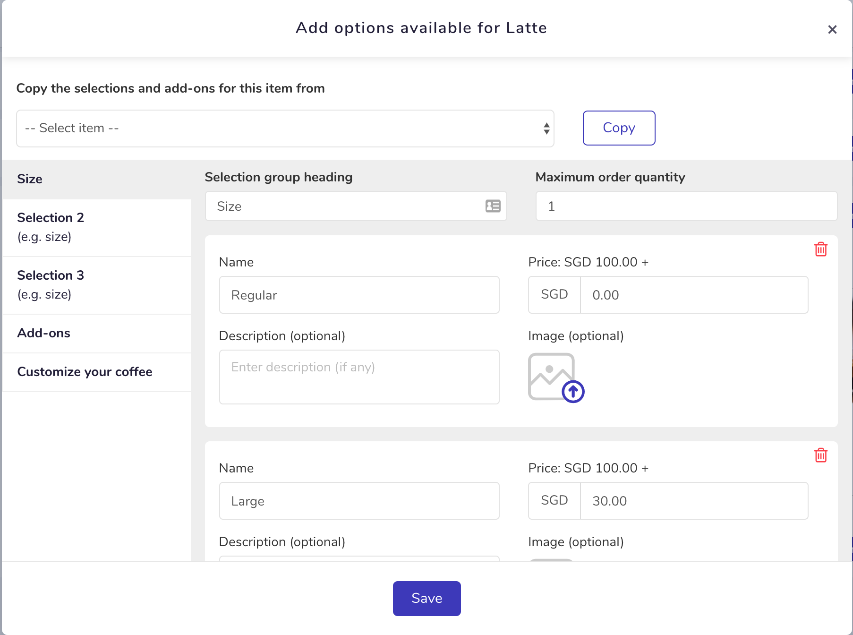Edit the Selection group heading field
This screenshot has height=635, width=853.
356,206
